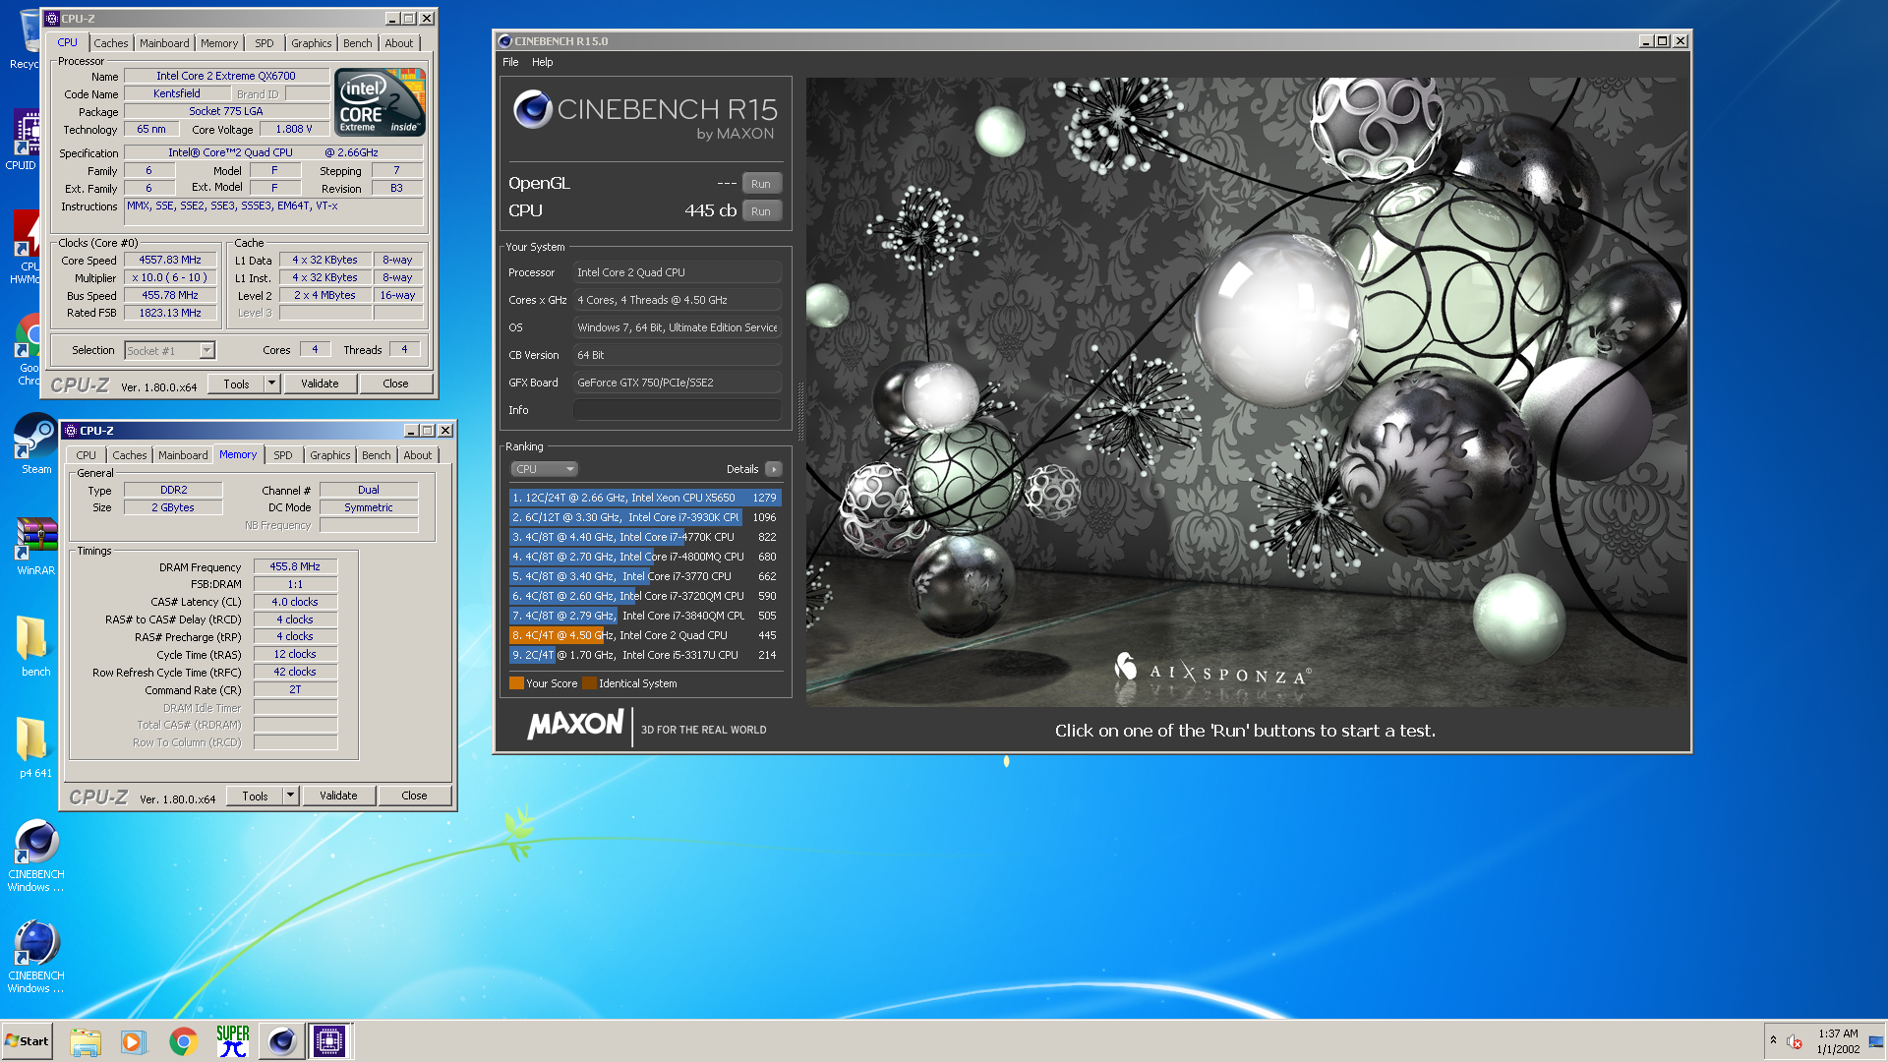This screenshot has height=1062, width=1888.
Task: Click the Cinebench panel splitter handle
Action: click(800, 411)
